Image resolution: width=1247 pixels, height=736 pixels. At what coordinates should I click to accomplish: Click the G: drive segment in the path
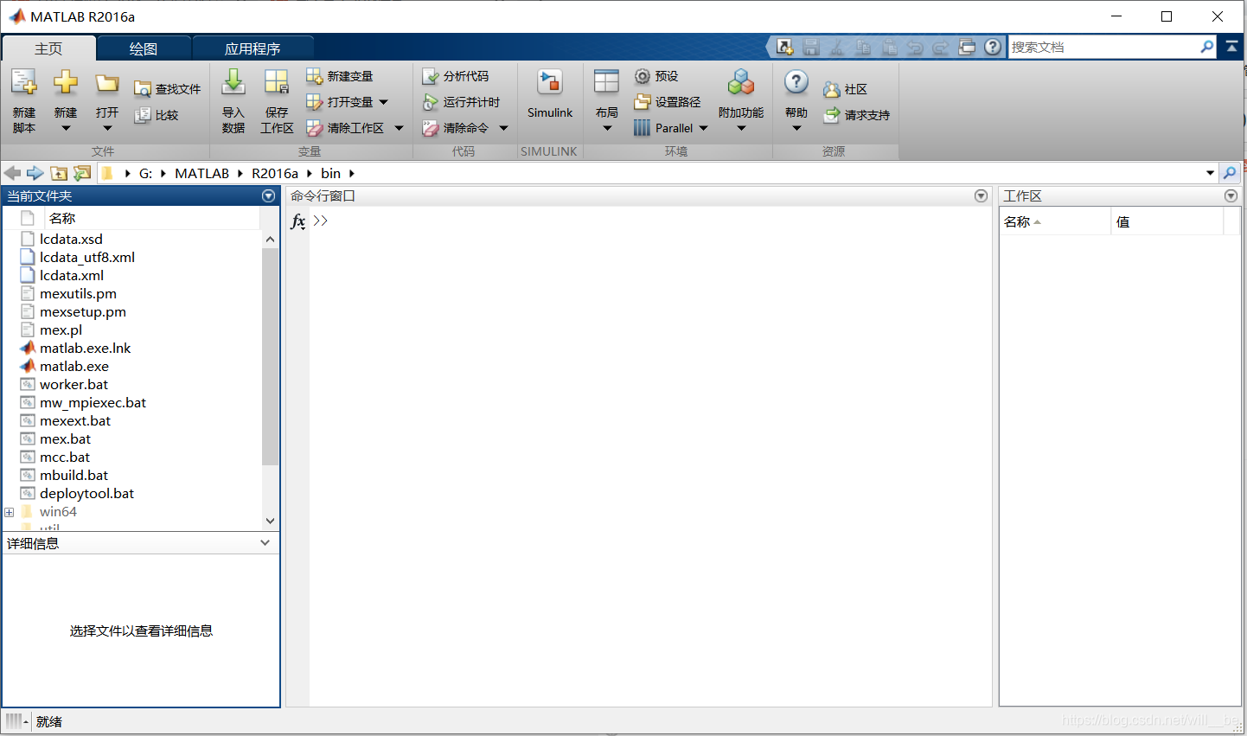[x=146, y=173]
